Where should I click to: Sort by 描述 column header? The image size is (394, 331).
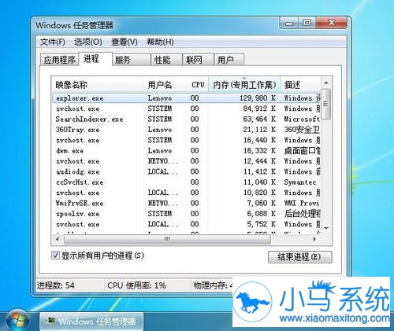(x=300, y=85)
